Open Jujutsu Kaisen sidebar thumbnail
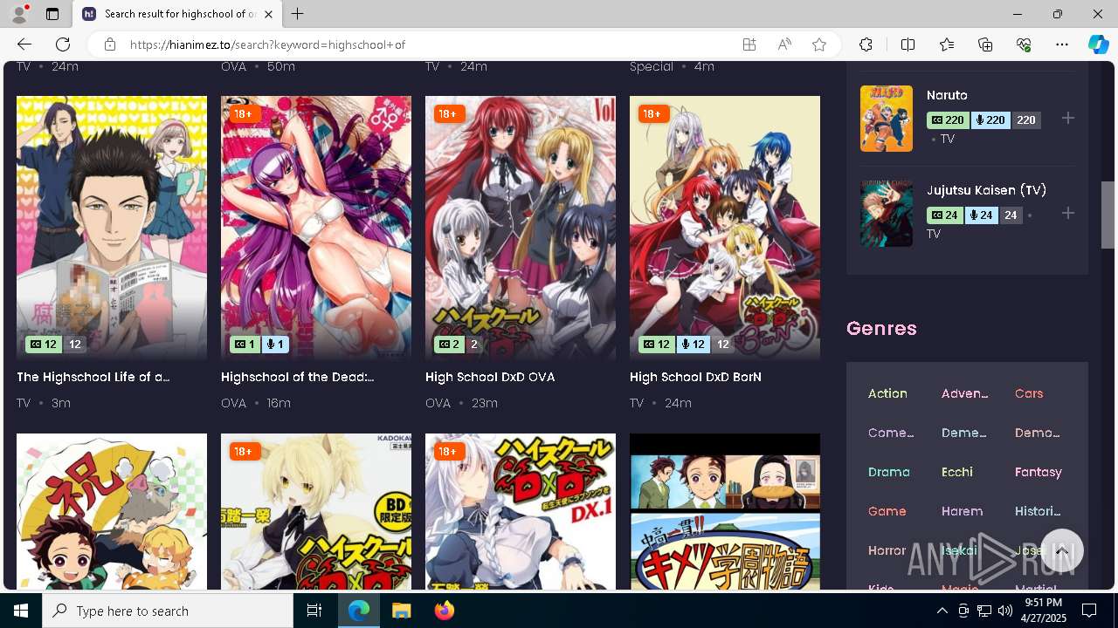The width and height of the screenshot is (1118, 628). [x=887, y=214]
